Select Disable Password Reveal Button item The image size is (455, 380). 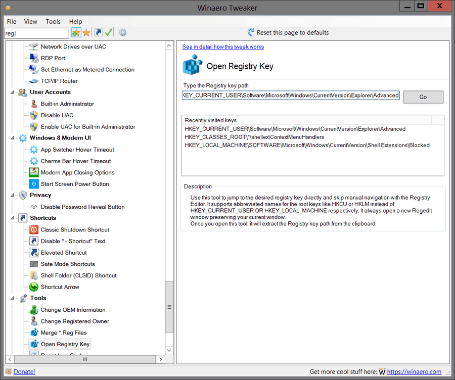point(83,207)
